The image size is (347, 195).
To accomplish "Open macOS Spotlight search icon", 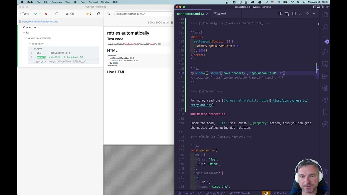I will pos(298,2).
